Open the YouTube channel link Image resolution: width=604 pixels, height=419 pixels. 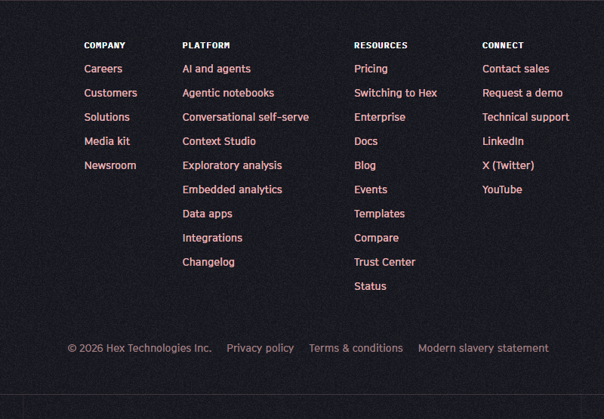pyautogui.click(x=502, y=189)
